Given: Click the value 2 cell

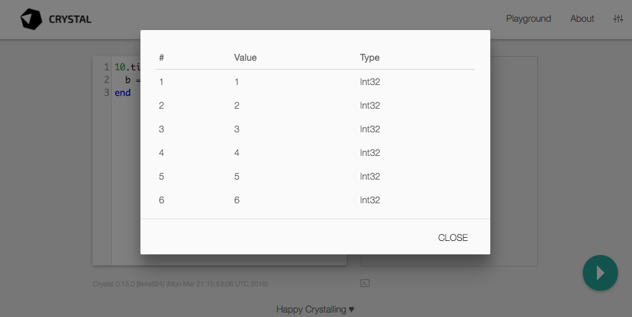Looking at the screenshot, I should 237,105.
